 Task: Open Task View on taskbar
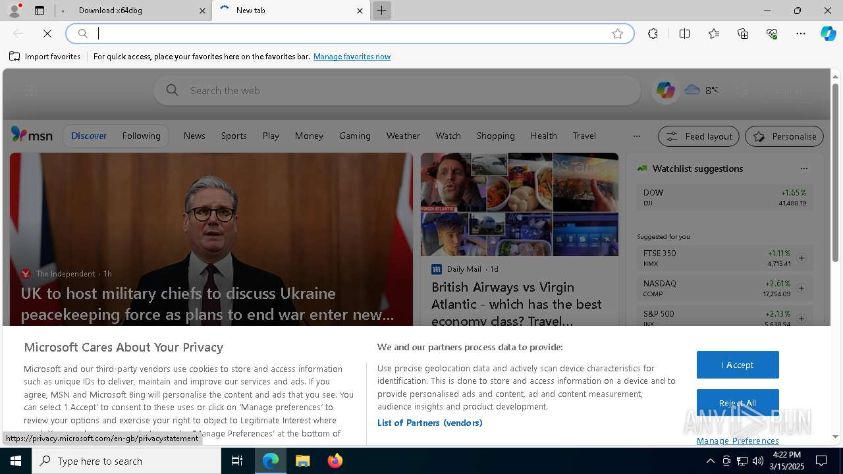point(237,461)
